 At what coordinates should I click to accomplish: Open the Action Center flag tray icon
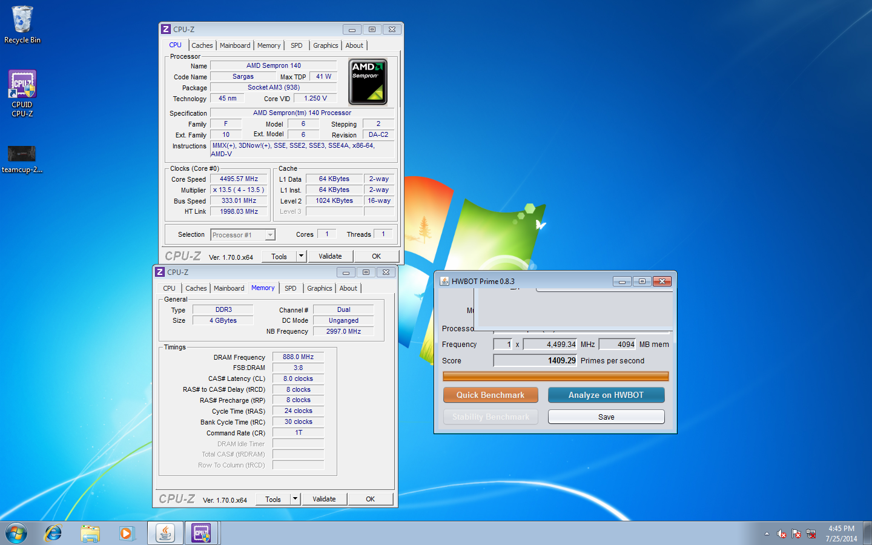click(796, 534)
